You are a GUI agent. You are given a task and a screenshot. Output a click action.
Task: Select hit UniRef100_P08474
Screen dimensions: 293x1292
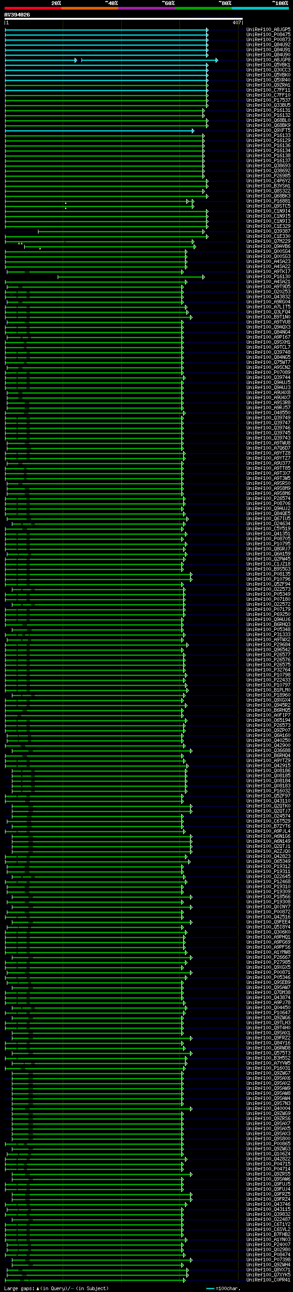[x=268, y=1254]
